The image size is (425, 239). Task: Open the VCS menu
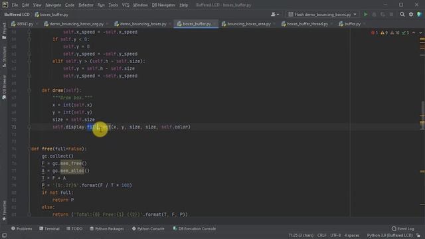point(126,5)
